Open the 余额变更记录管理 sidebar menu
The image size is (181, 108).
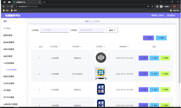click(13, 104)
